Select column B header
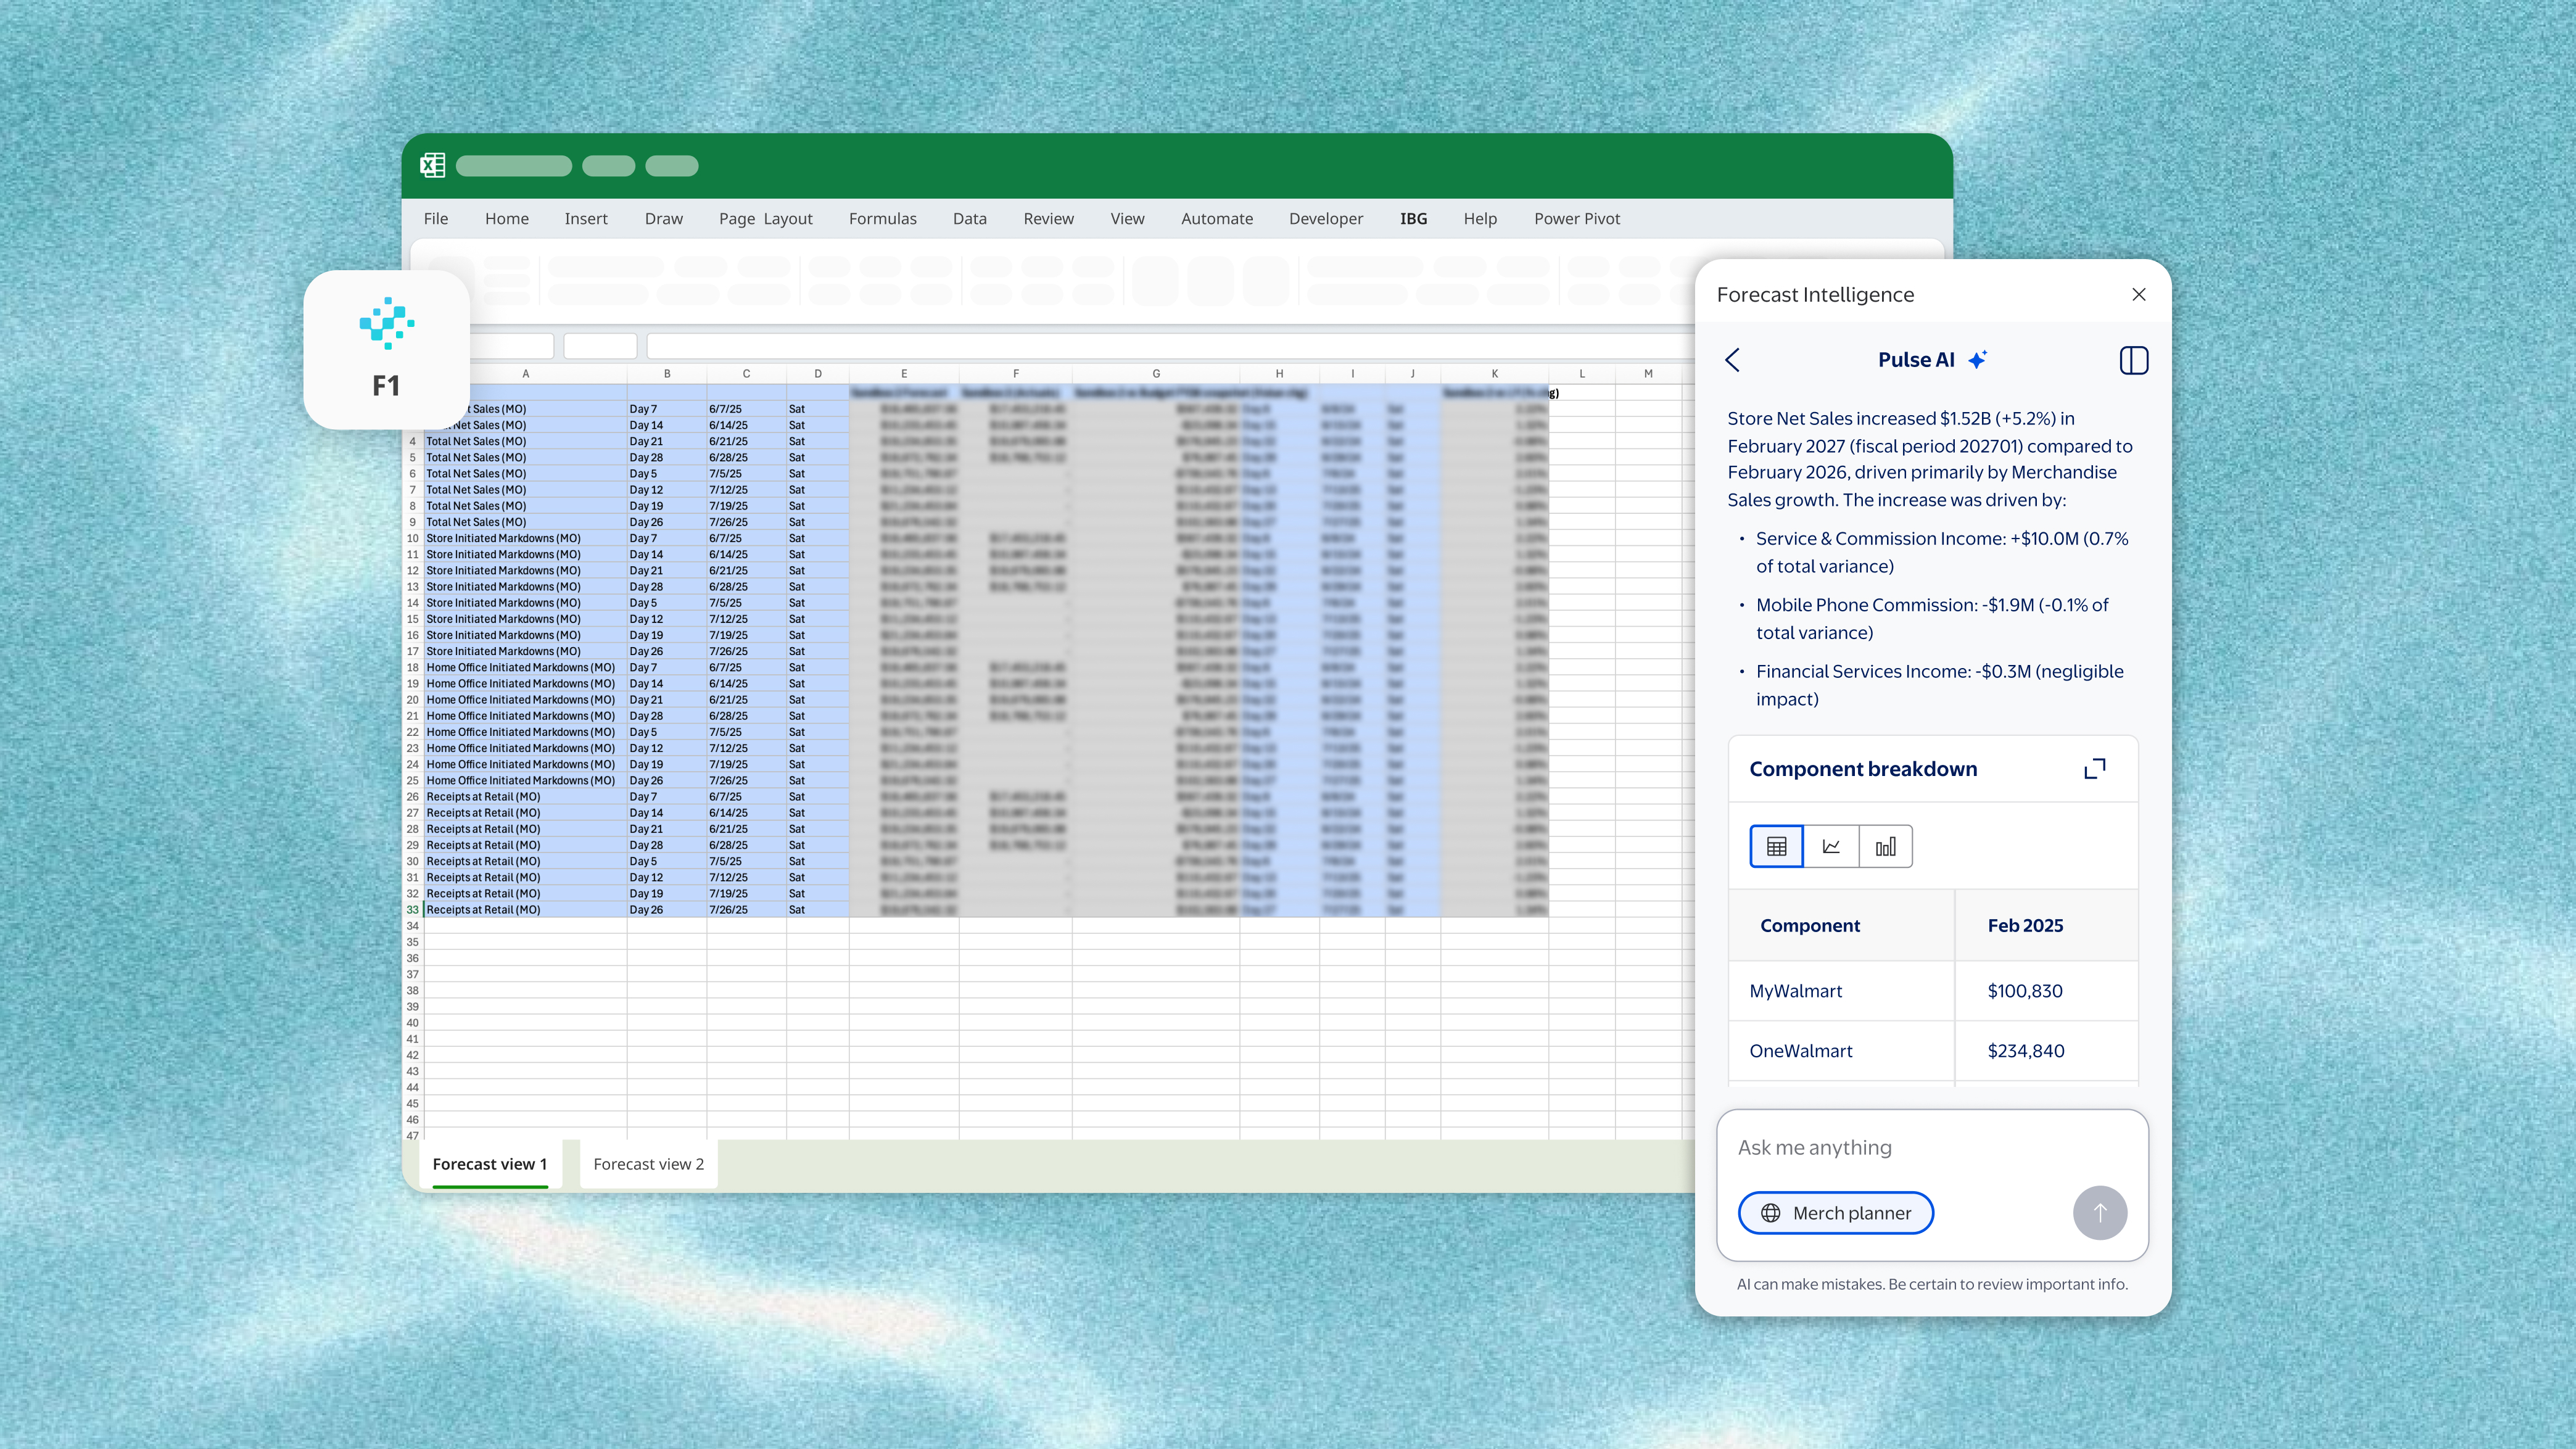The height and width of the screenshot is (1449, 2576). point(667,373)
